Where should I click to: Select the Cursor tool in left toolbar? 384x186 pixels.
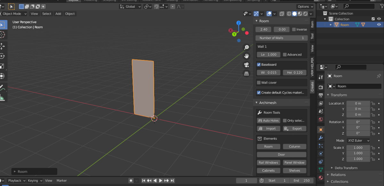2,35
